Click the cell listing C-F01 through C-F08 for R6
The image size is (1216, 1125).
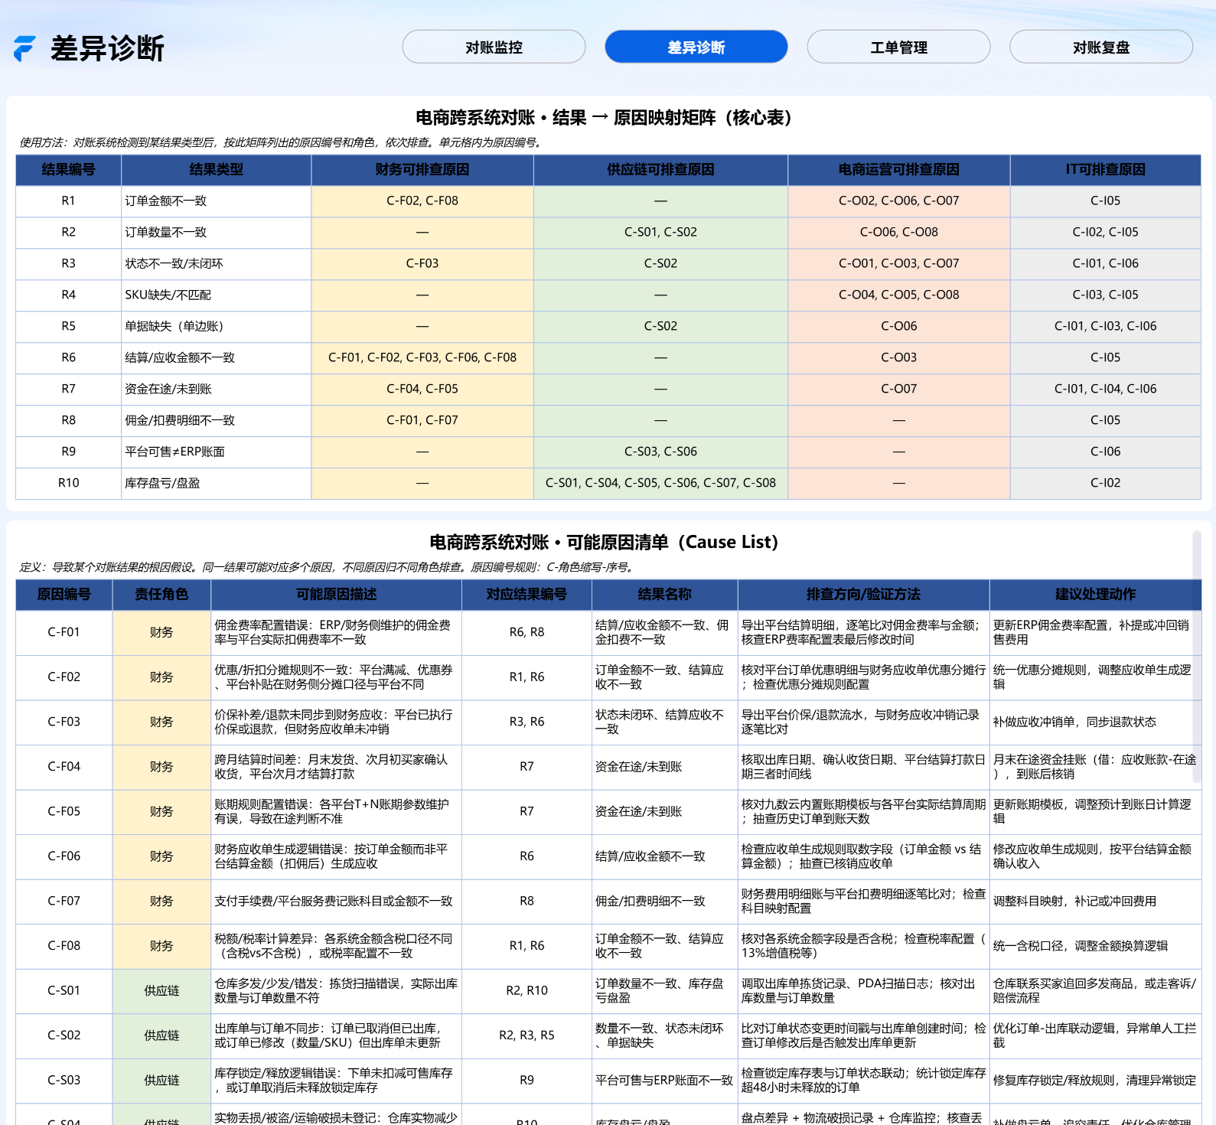click(x=422, y=358)
